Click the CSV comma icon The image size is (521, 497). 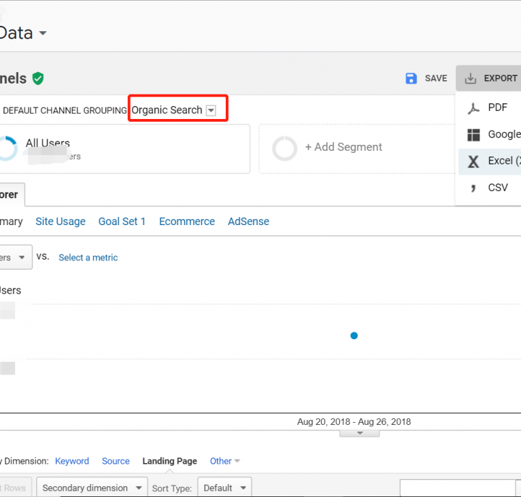473,188
